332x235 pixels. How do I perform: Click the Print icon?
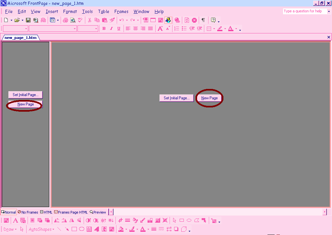pos(65,20)
